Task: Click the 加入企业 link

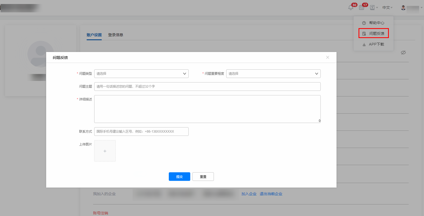Action: 249,194
